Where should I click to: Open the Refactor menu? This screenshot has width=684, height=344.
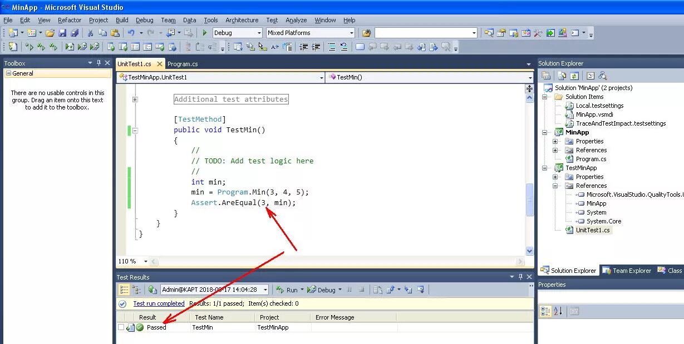[70, 20]
